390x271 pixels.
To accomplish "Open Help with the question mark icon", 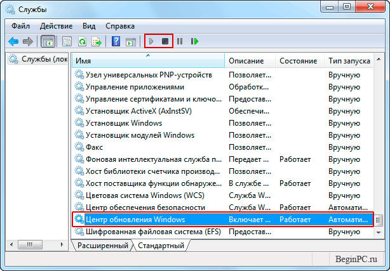I will click(x=116, y=41).
